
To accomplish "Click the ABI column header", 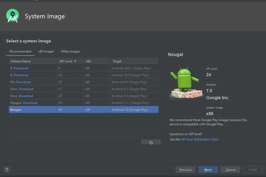I will point(97,61).
